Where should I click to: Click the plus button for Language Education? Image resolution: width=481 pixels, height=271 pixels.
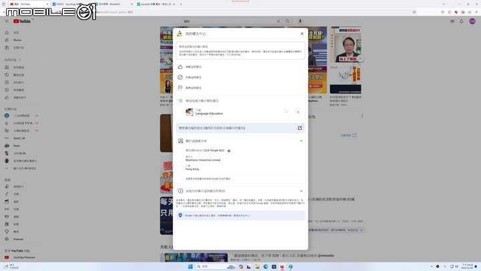tap(298, 112)
